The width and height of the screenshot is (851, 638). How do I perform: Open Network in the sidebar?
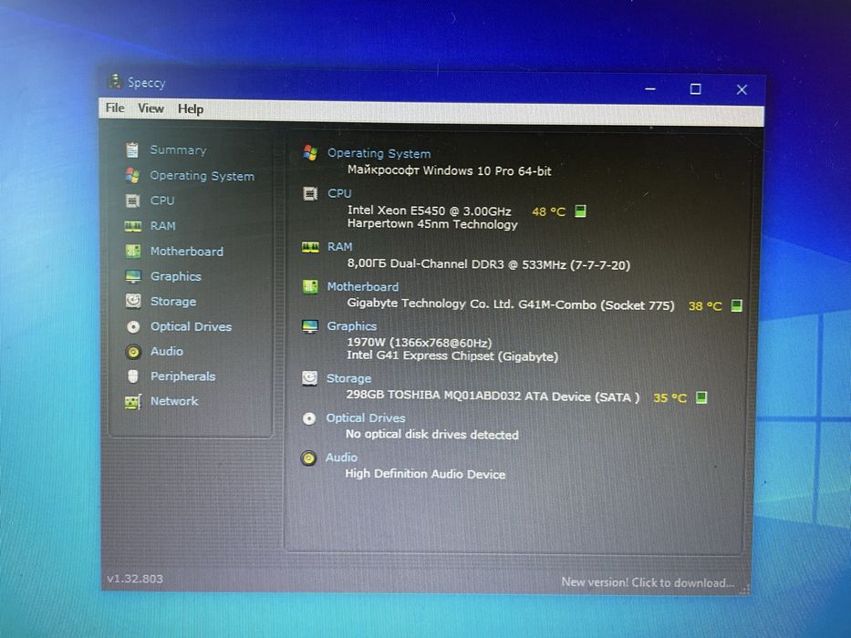click(174, 401)
